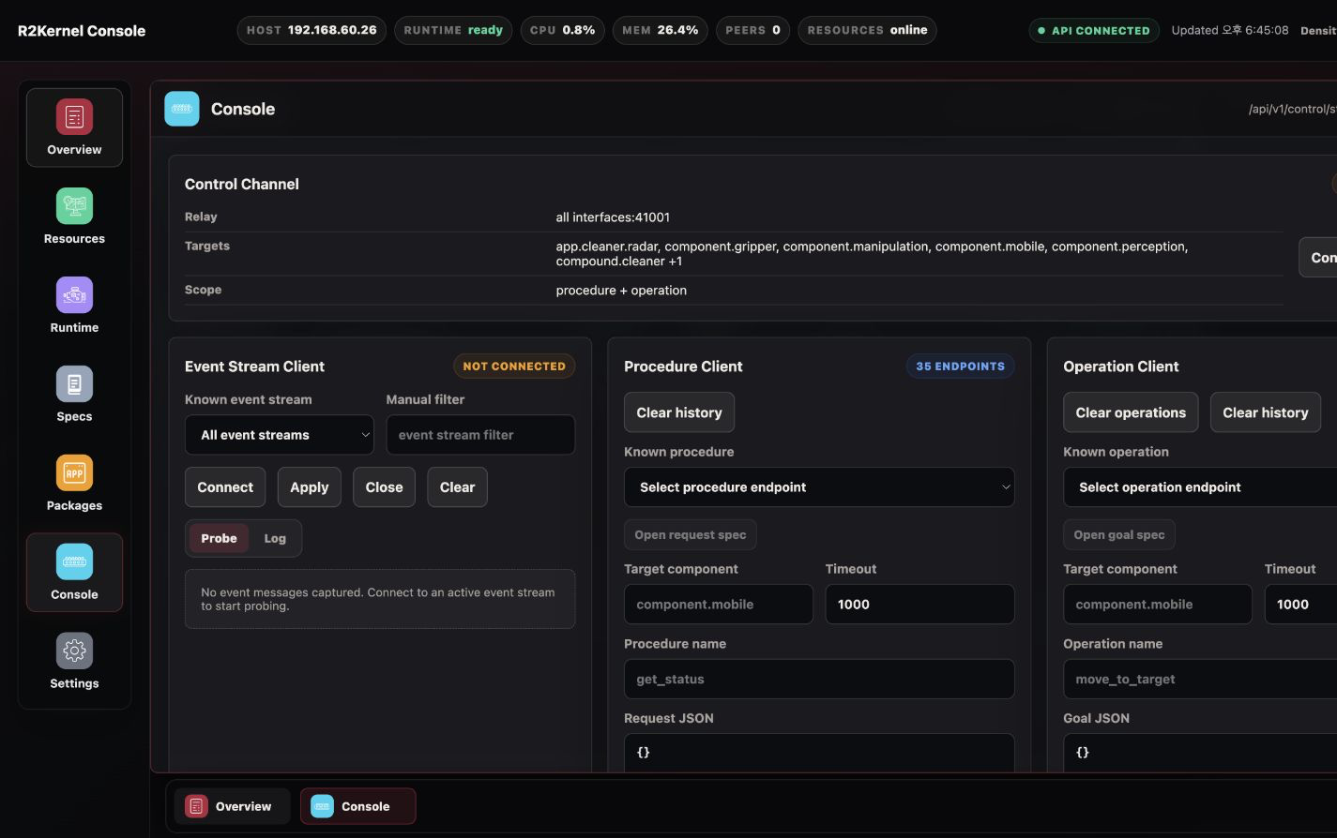The height and width of the screenshot is (838, 1337).
Task: Open the Runtime sidebar icon
Action: coord(74,295)
